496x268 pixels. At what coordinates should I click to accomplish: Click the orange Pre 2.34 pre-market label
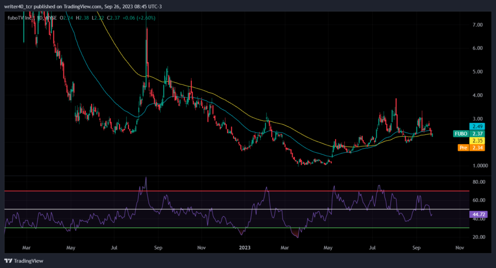coord(471,148)
